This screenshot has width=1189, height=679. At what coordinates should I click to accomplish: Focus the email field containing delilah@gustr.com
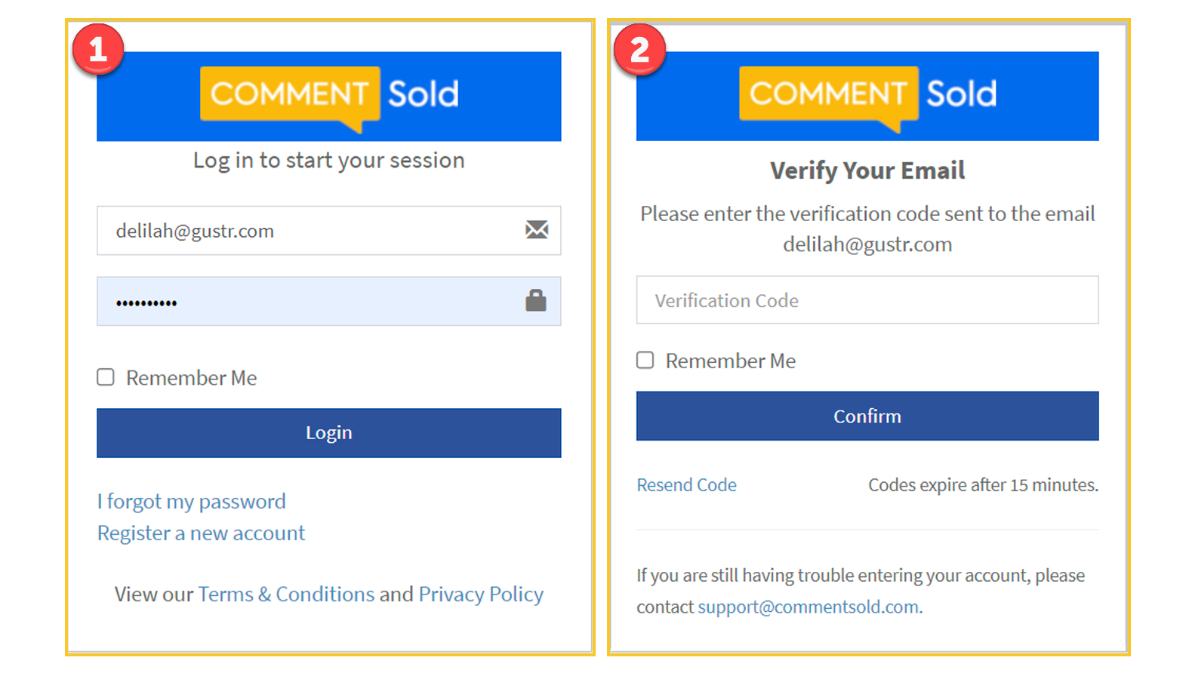click(329, 230)
